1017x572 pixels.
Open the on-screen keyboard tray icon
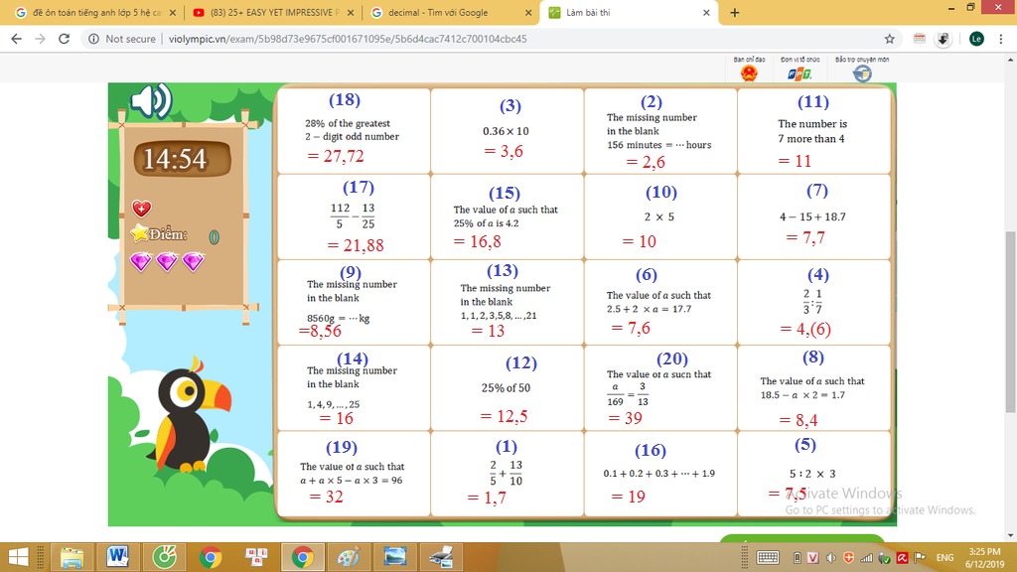click(768, 558)
